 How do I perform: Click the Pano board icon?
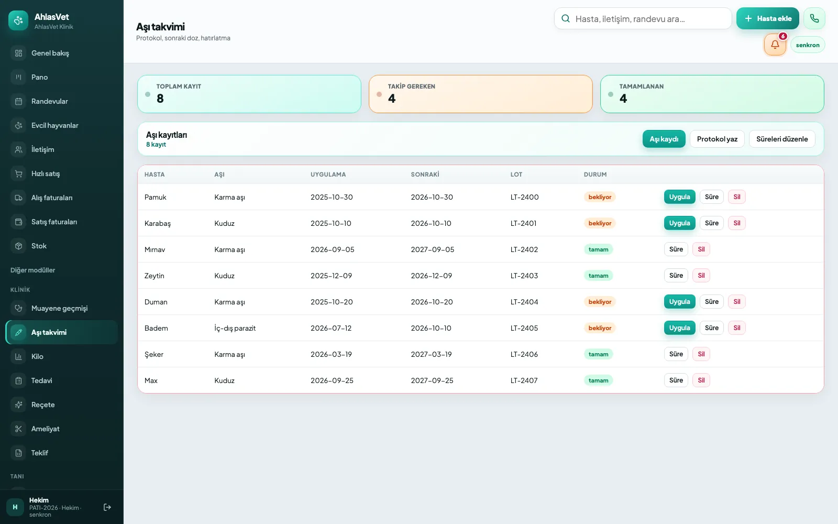pyautogui.click(x=18, y=77)
